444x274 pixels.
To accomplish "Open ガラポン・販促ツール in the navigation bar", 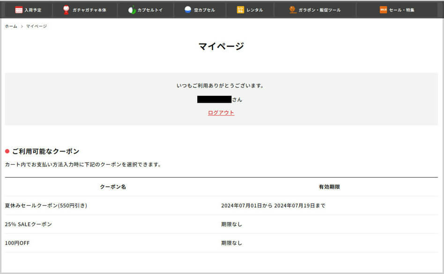I will [319, 10].
